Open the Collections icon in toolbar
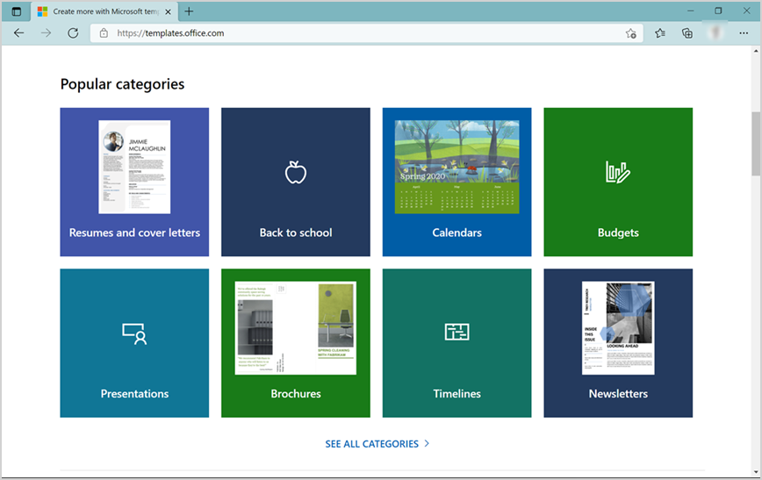 687,33
